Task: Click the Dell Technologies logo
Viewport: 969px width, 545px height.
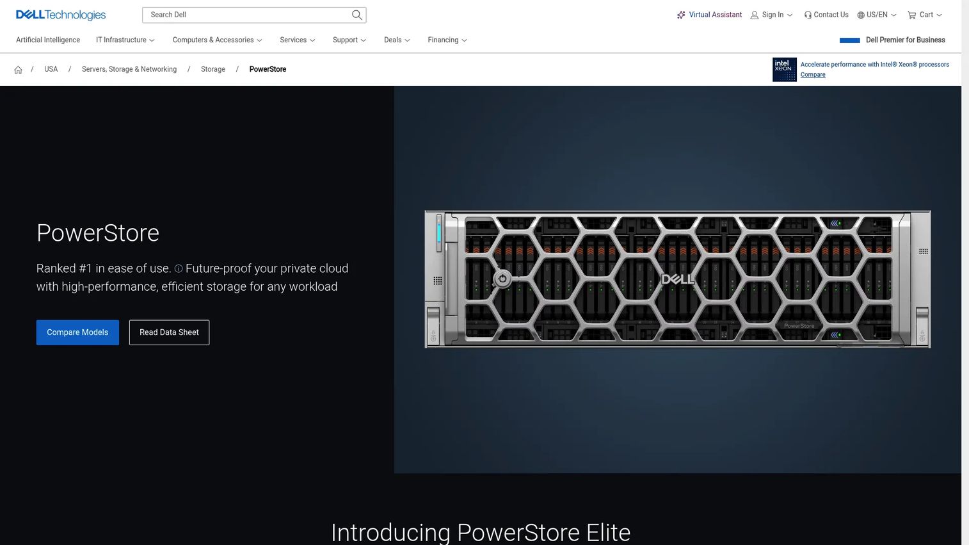Action: (61, 15)
